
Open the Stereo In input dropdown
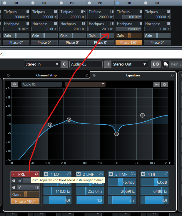pos(41,64)
